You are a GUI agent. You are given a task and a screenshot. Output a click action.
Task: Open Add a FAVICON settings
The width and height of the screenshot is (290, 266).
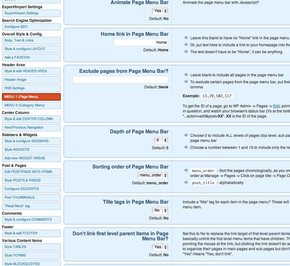click(31, 58)
